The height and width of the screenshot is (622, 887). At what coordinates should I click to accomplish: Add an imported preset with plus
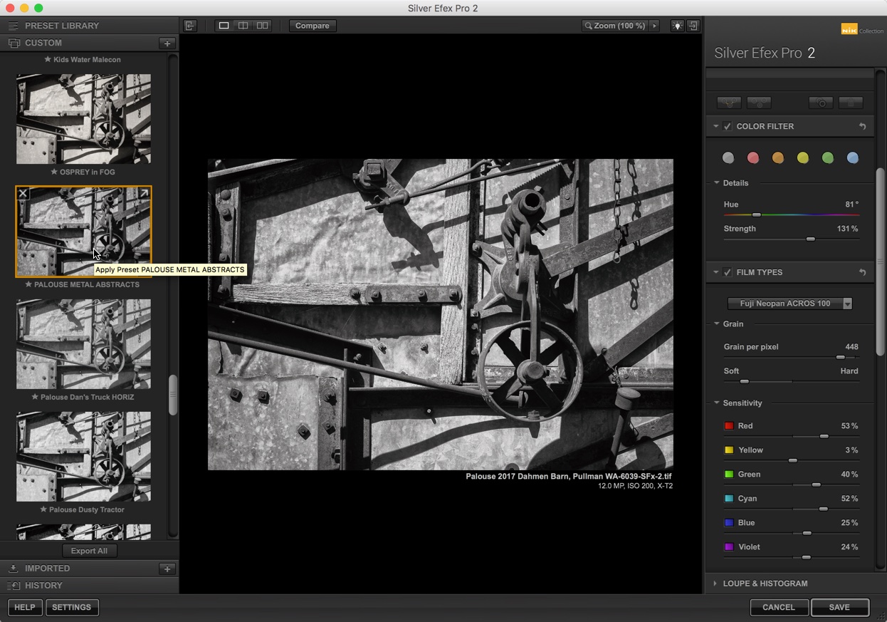coord(167,569)
